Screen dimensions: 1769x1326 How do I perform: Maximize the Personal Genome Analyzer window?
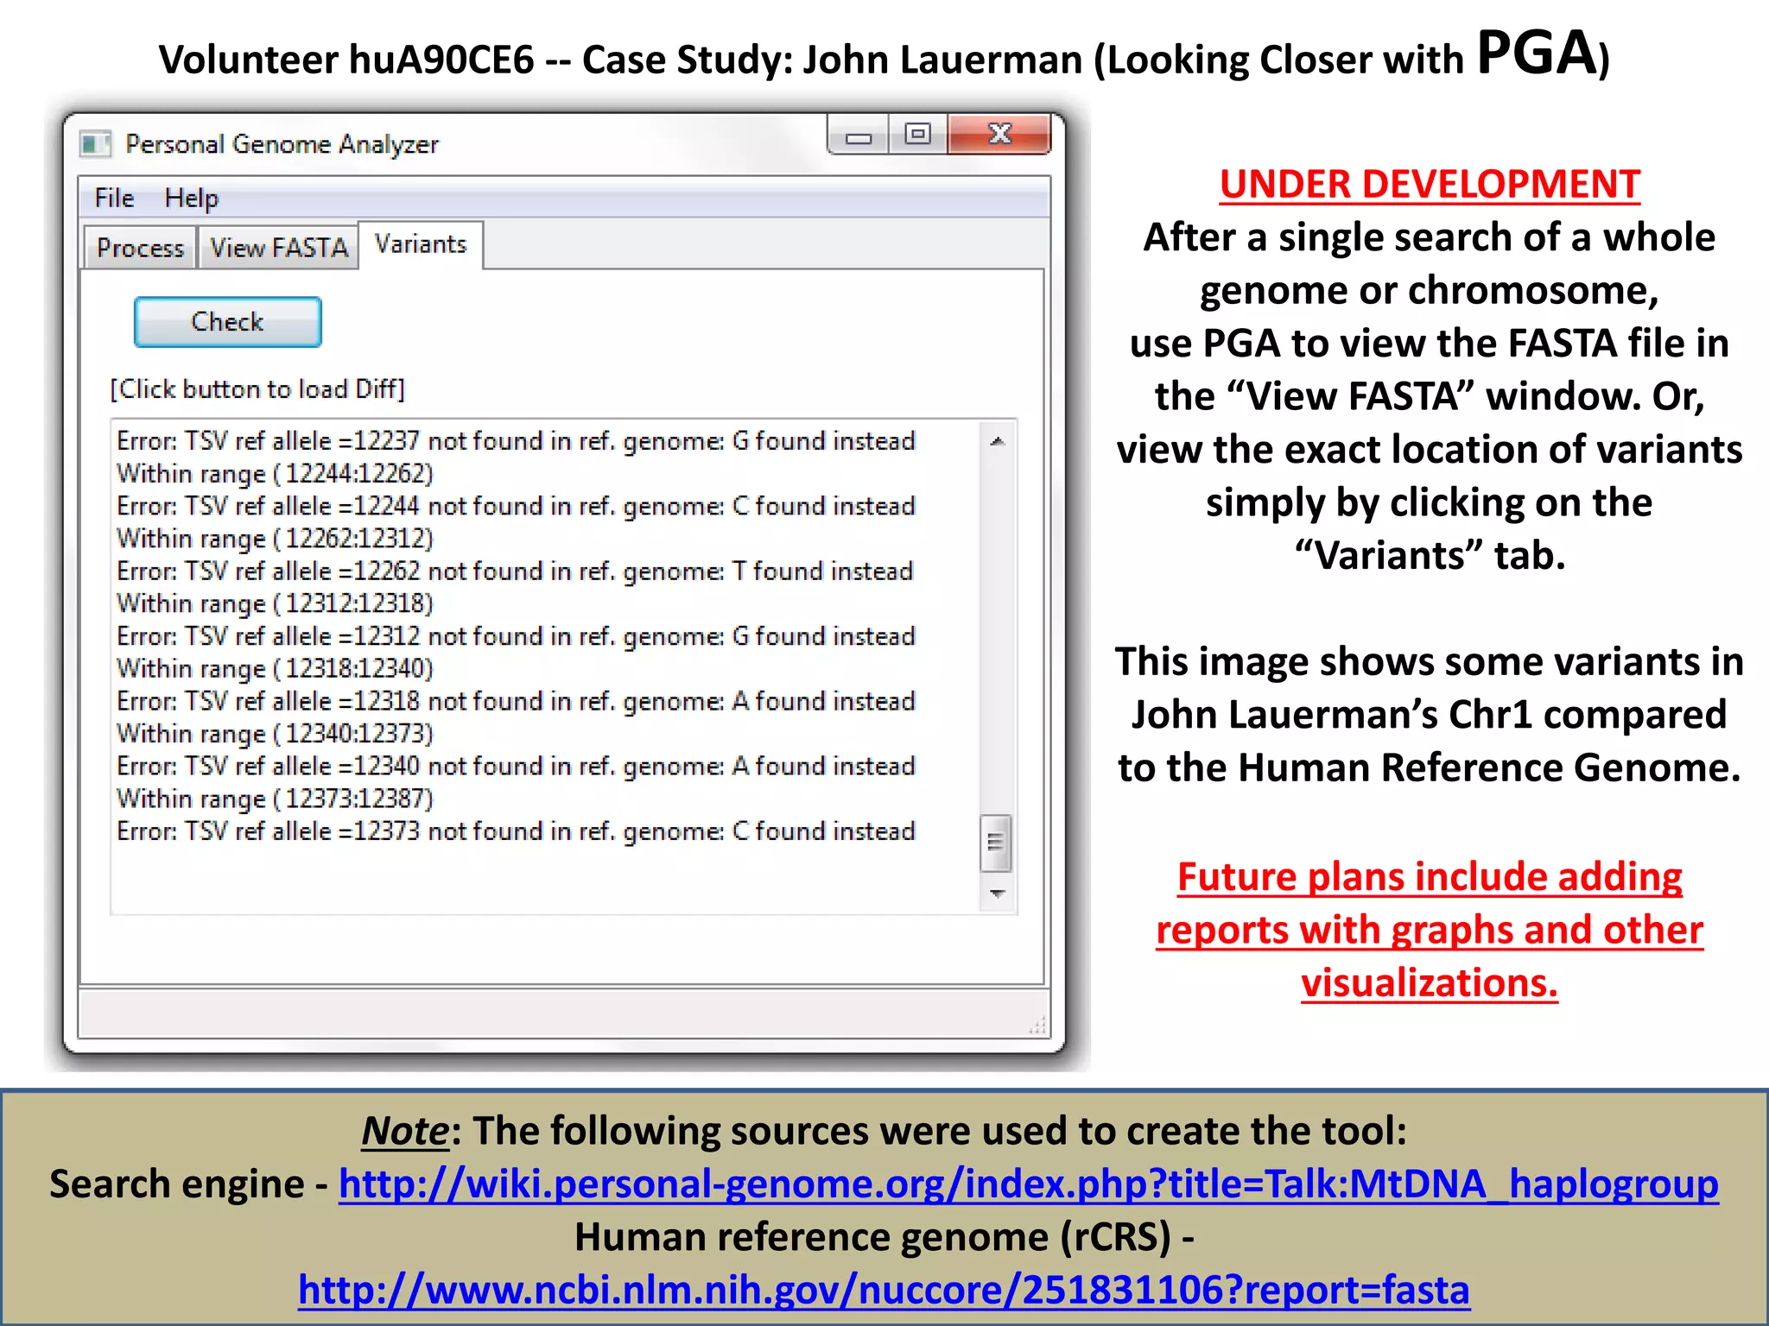click(x=917, y=135)
